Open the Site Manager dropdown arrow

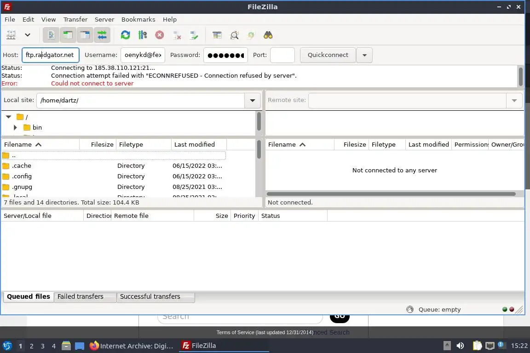point(28,35)
